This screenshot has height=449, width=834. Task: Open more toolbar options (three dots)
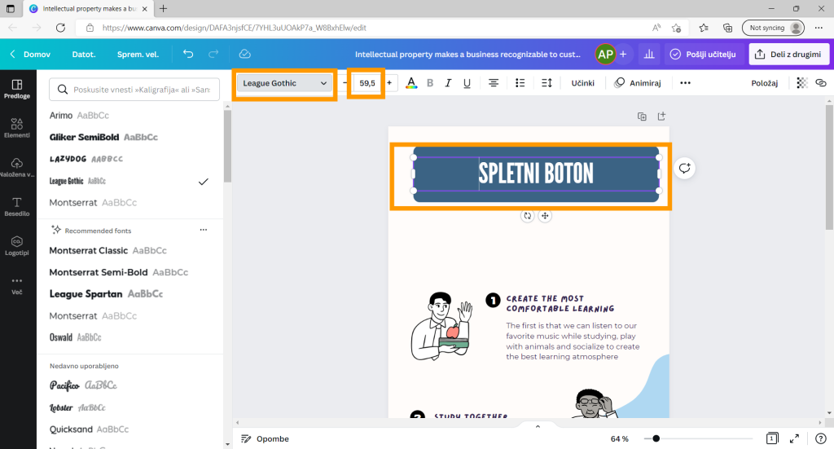click(x=685, y=83)
